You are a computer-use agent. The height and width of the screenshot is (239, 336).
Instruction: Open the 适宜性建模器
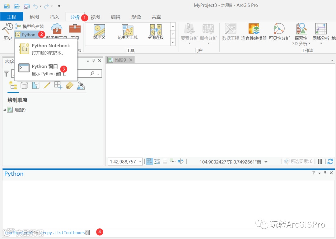[x=254, y=32]
